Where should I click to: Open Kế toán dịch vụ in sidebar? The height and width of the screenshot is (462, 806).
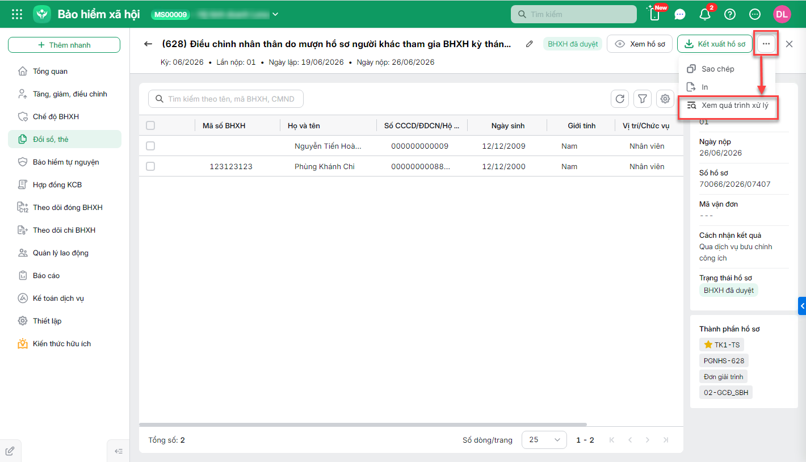[65, 298]
